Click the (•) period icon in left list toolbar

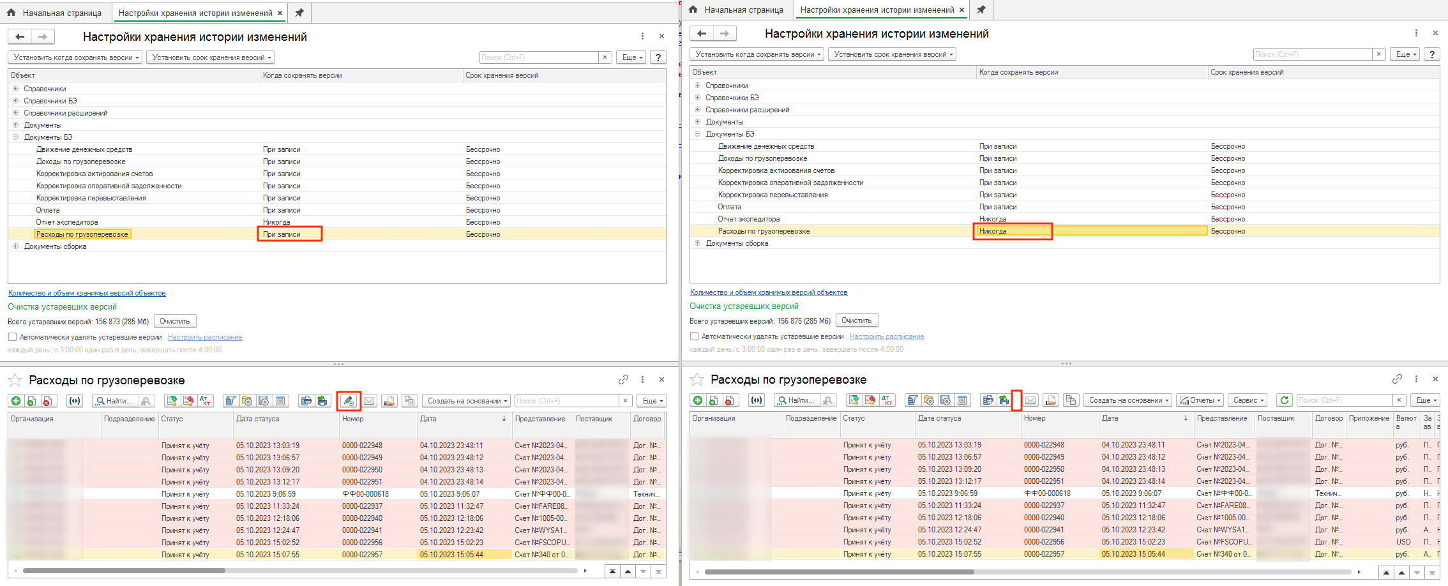(75, 401)
